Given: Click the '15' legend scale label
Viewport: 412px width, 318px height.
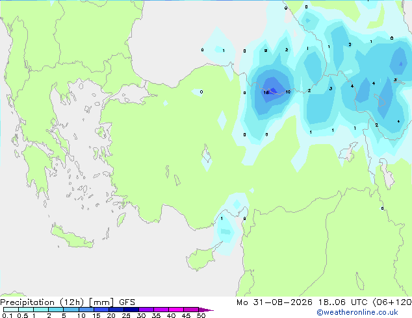Looking at the screenshot, I should click(x=96, y=315).
